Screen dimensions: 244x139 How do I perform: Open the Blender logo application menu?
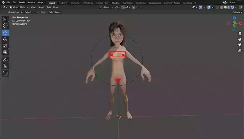pyautogui.click(x=3, y=3)
